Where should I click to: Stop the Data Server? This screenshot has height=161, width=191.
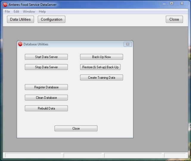click(46, 67)
